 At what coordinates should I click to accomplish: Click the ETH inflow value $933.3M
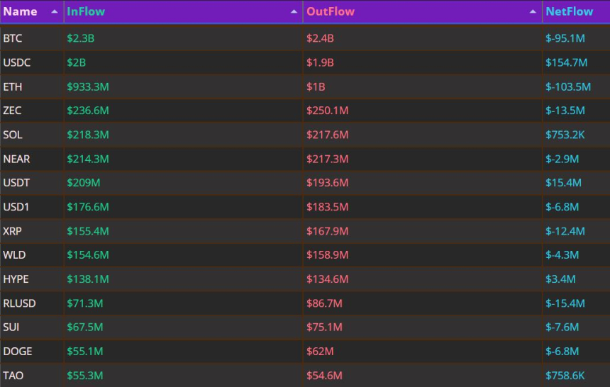[88, 86]
